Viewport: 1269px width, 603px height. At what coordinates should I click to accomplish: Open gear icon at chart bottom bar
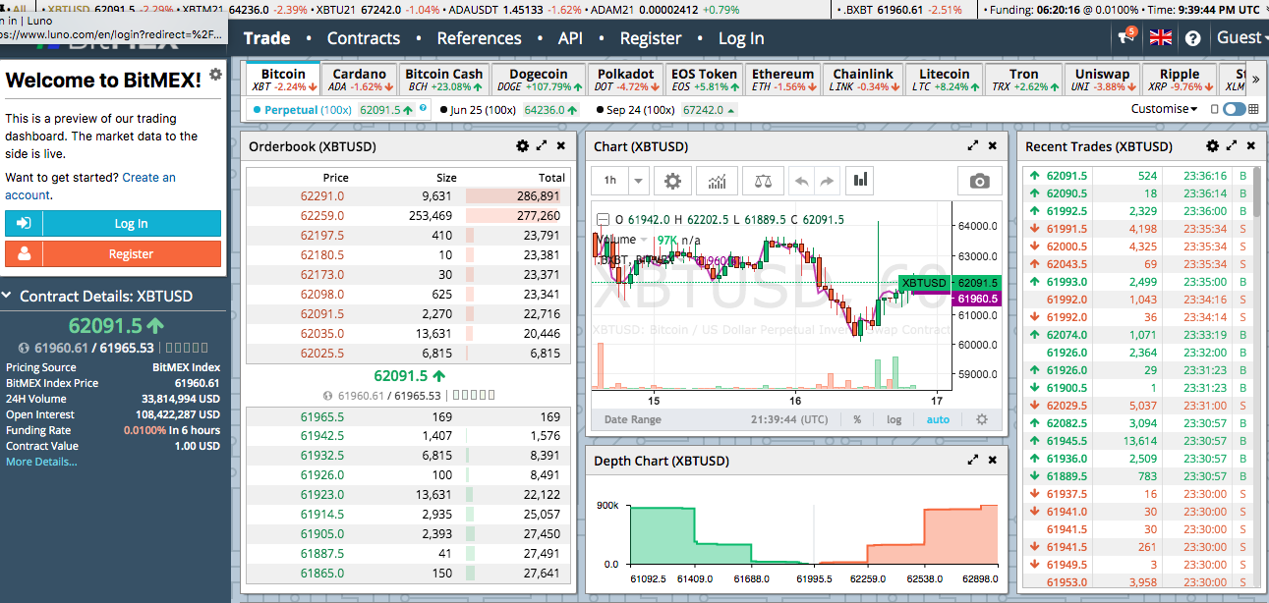(981, 419)
